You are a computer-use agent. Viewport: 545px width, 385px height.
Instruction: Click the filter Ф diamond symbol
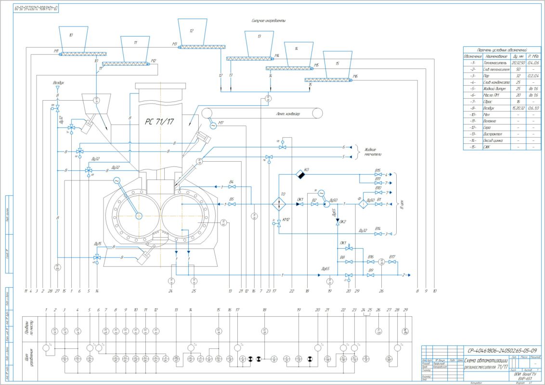click(363, 204)
